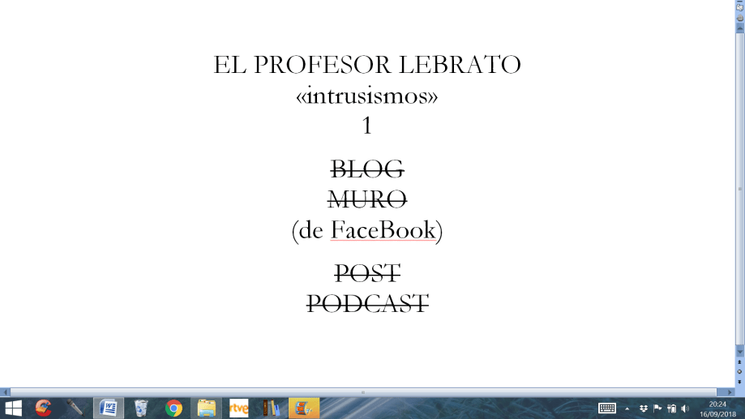Switch to the highlighted video editor app
745x419 pixels.
[304, 408]
